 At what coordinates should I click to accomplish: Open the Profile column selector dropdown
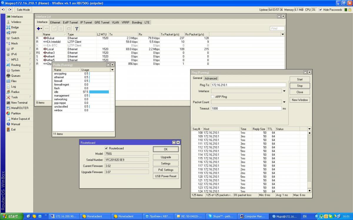112,70
